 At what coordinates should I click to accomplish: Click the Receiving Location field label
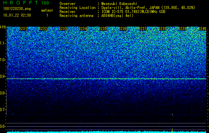[77, 8]
